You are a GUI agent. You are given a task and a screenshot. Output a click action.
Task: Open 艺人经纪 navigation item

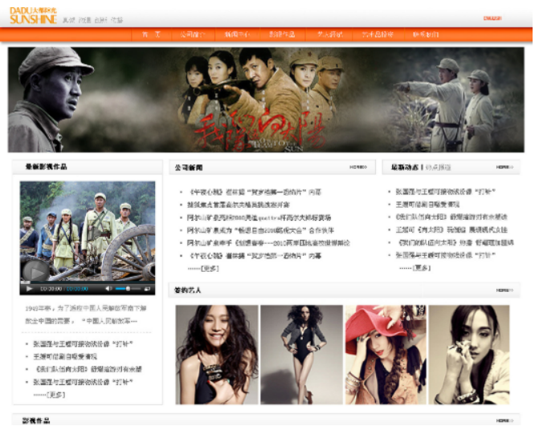coord(329,34)
